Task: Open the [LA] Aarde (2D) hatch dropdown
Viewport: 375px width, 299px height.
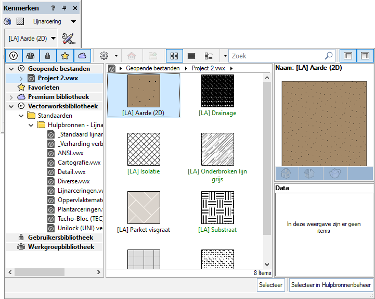Action: (x=53, y=38)
